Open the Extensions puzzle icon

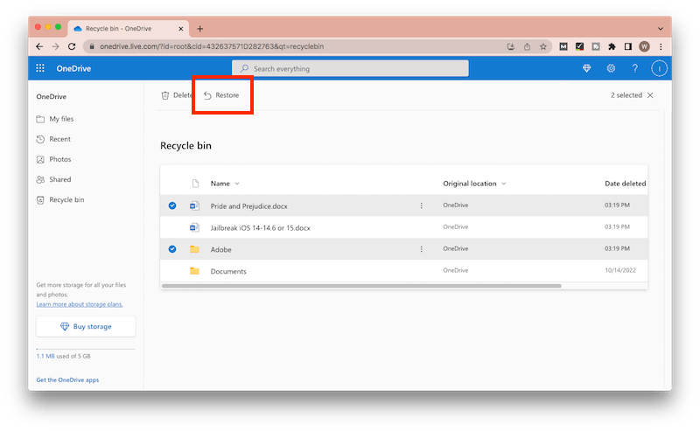click(612, 46)
